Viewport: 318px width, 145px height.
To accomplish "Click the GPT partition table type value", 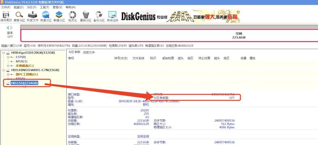I will click(232, 98).
